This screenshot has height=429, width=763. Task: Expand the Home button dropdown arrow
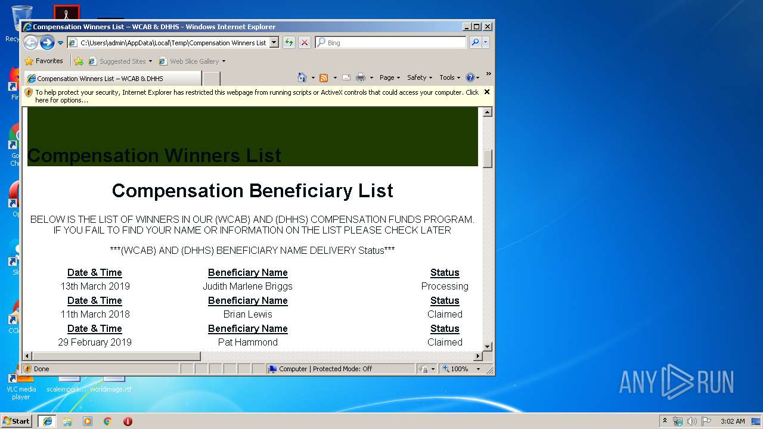pyautogui.click(x=313, y=77)
